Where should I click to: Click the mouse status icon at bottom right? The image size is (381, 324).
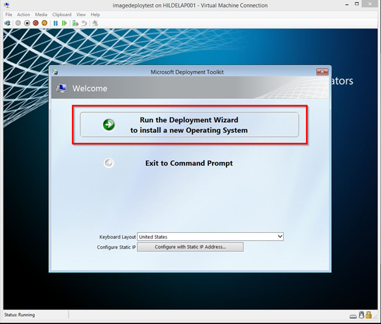[361, 315]
